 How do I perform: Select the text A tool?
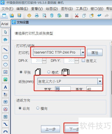pyautogui.click(x=5, y=87)
